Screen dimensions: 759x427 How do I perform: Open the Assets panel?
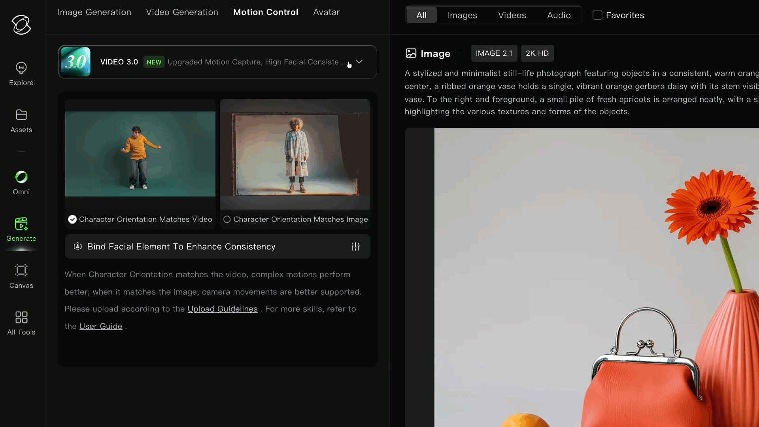pos(21,121)
